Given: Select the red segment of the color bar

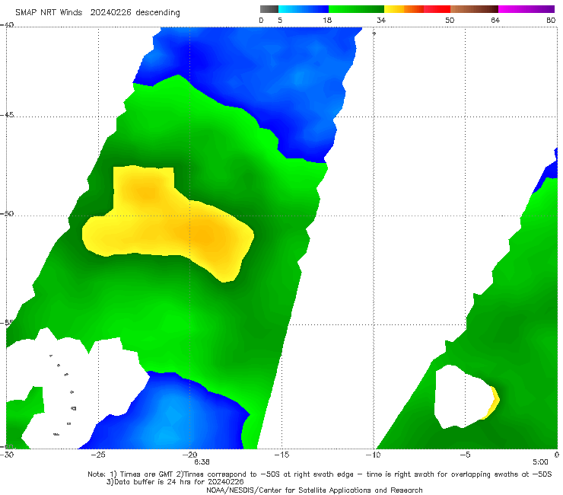Looking at the screenshot, I should click(x=437, y=9).
